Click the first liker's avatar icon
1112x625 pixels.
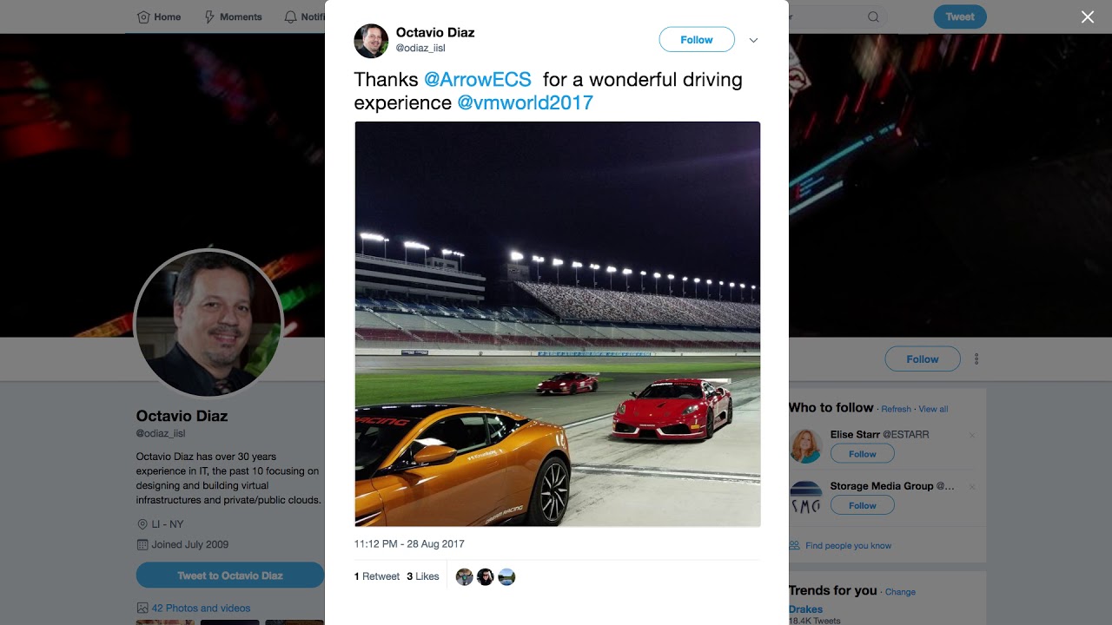coord(465,577)
